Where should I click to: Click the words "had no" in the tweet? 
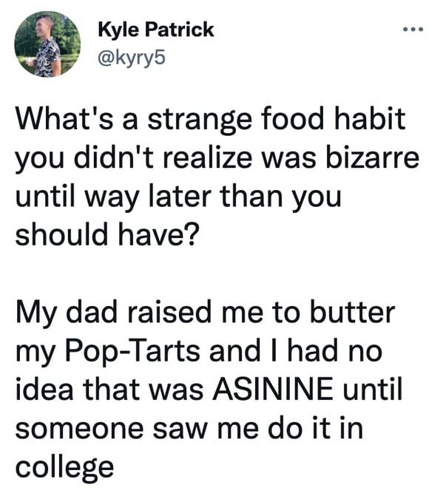335,351
